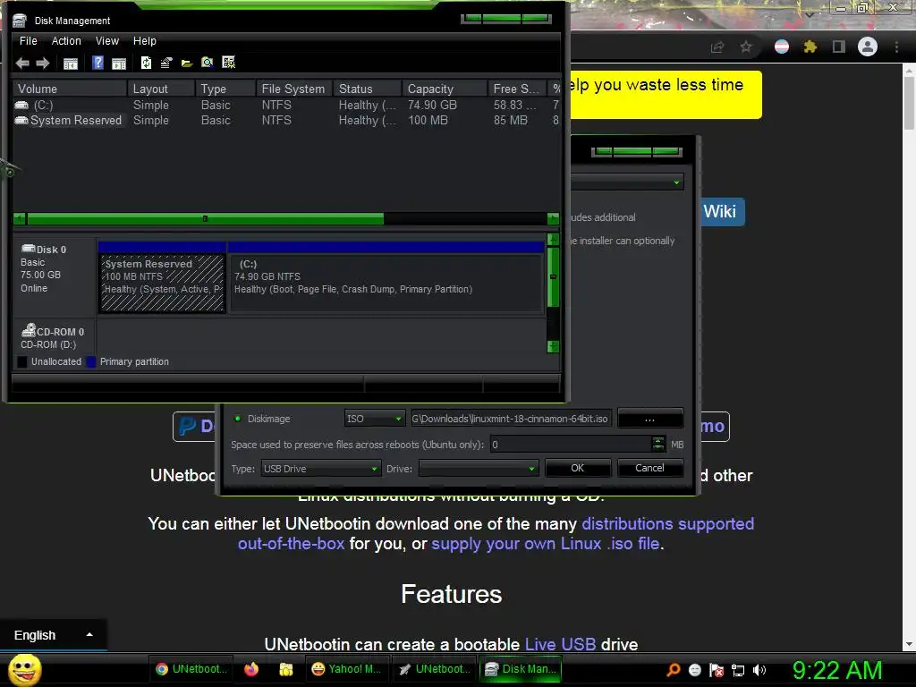
Task: Open the flag Action Center tray icon
Action: tap(717, 669)
